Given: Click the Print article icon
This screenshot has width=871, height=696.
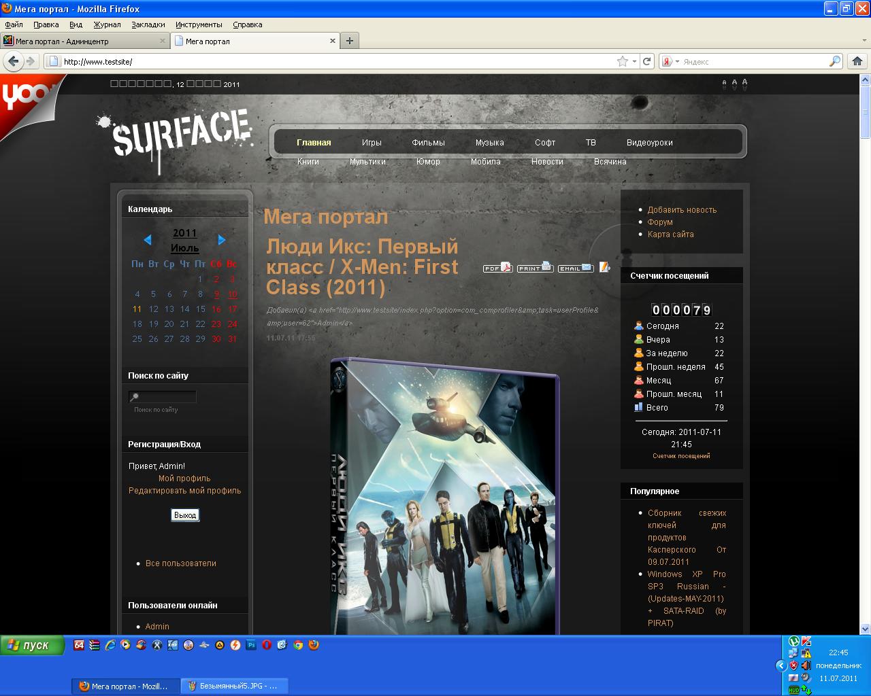Looking at the screenshot, I should tap(535, 267).
